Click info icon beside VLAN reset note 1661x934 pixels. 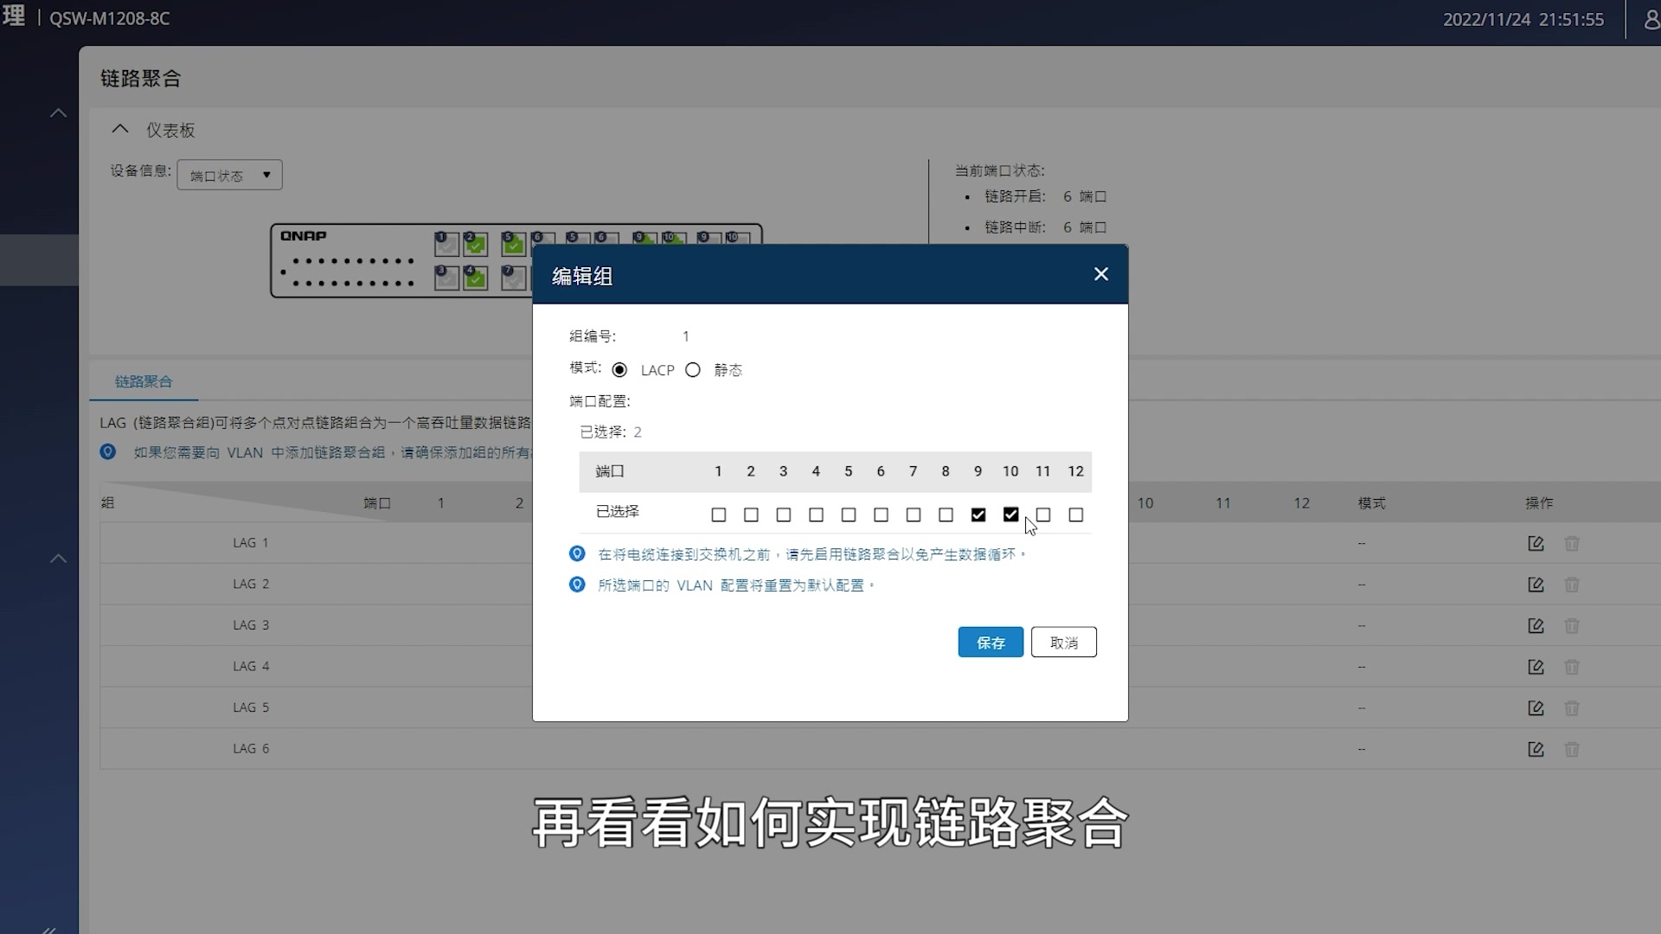pos(577,585)
